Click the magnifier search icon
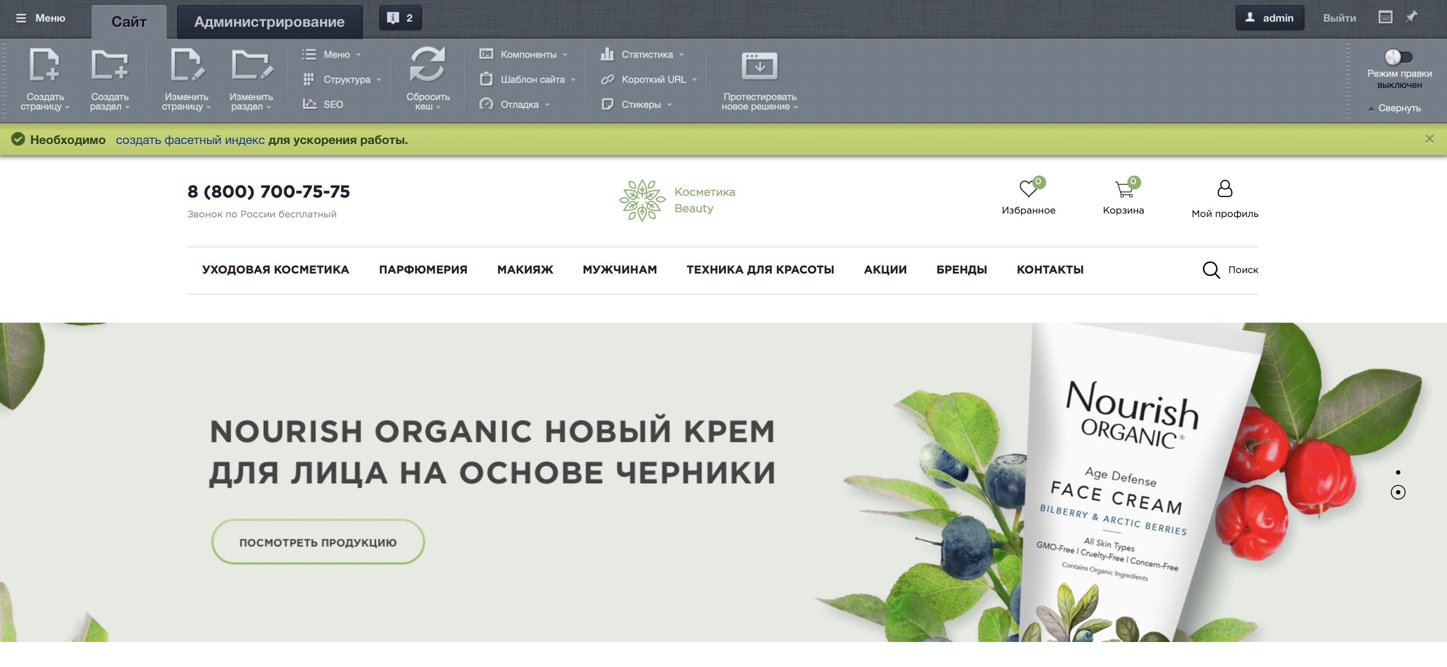 pos(1211,270)
